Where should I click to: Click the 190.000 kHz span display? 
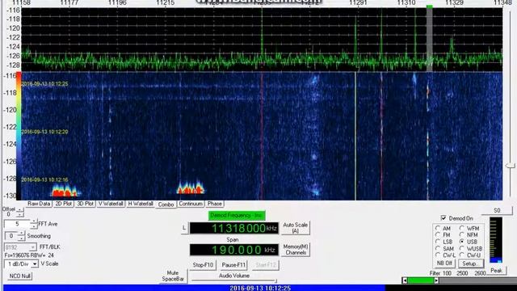234,250
